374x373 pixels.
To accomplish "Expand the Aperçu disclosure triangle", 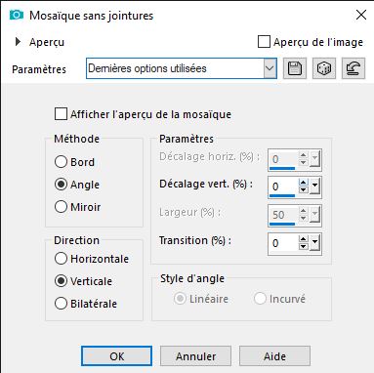I will point(19,42).
